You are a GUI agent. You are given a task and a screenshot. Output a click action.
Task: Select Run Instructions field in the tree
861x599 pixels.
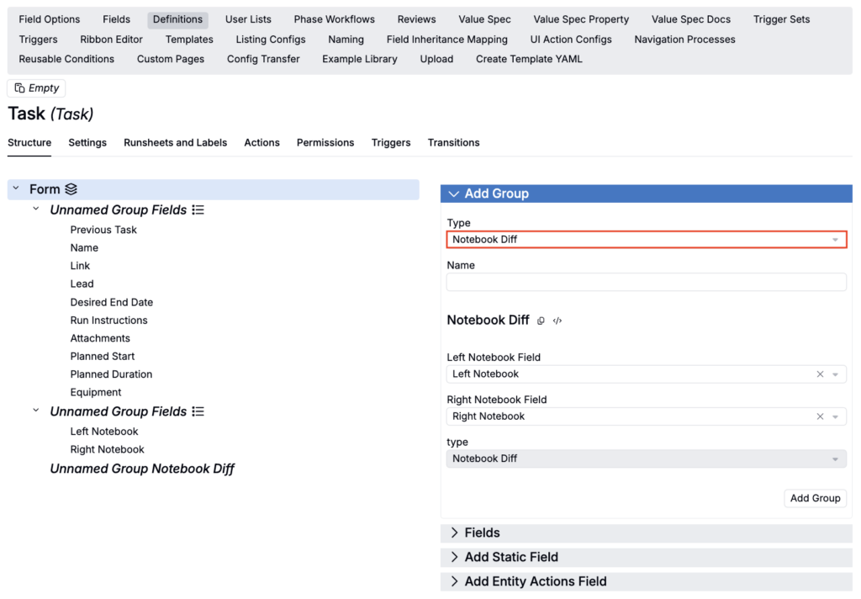[108, 321]
